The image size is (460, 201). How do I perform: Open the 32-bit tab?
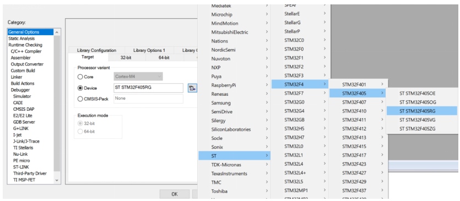coord(126,57)
